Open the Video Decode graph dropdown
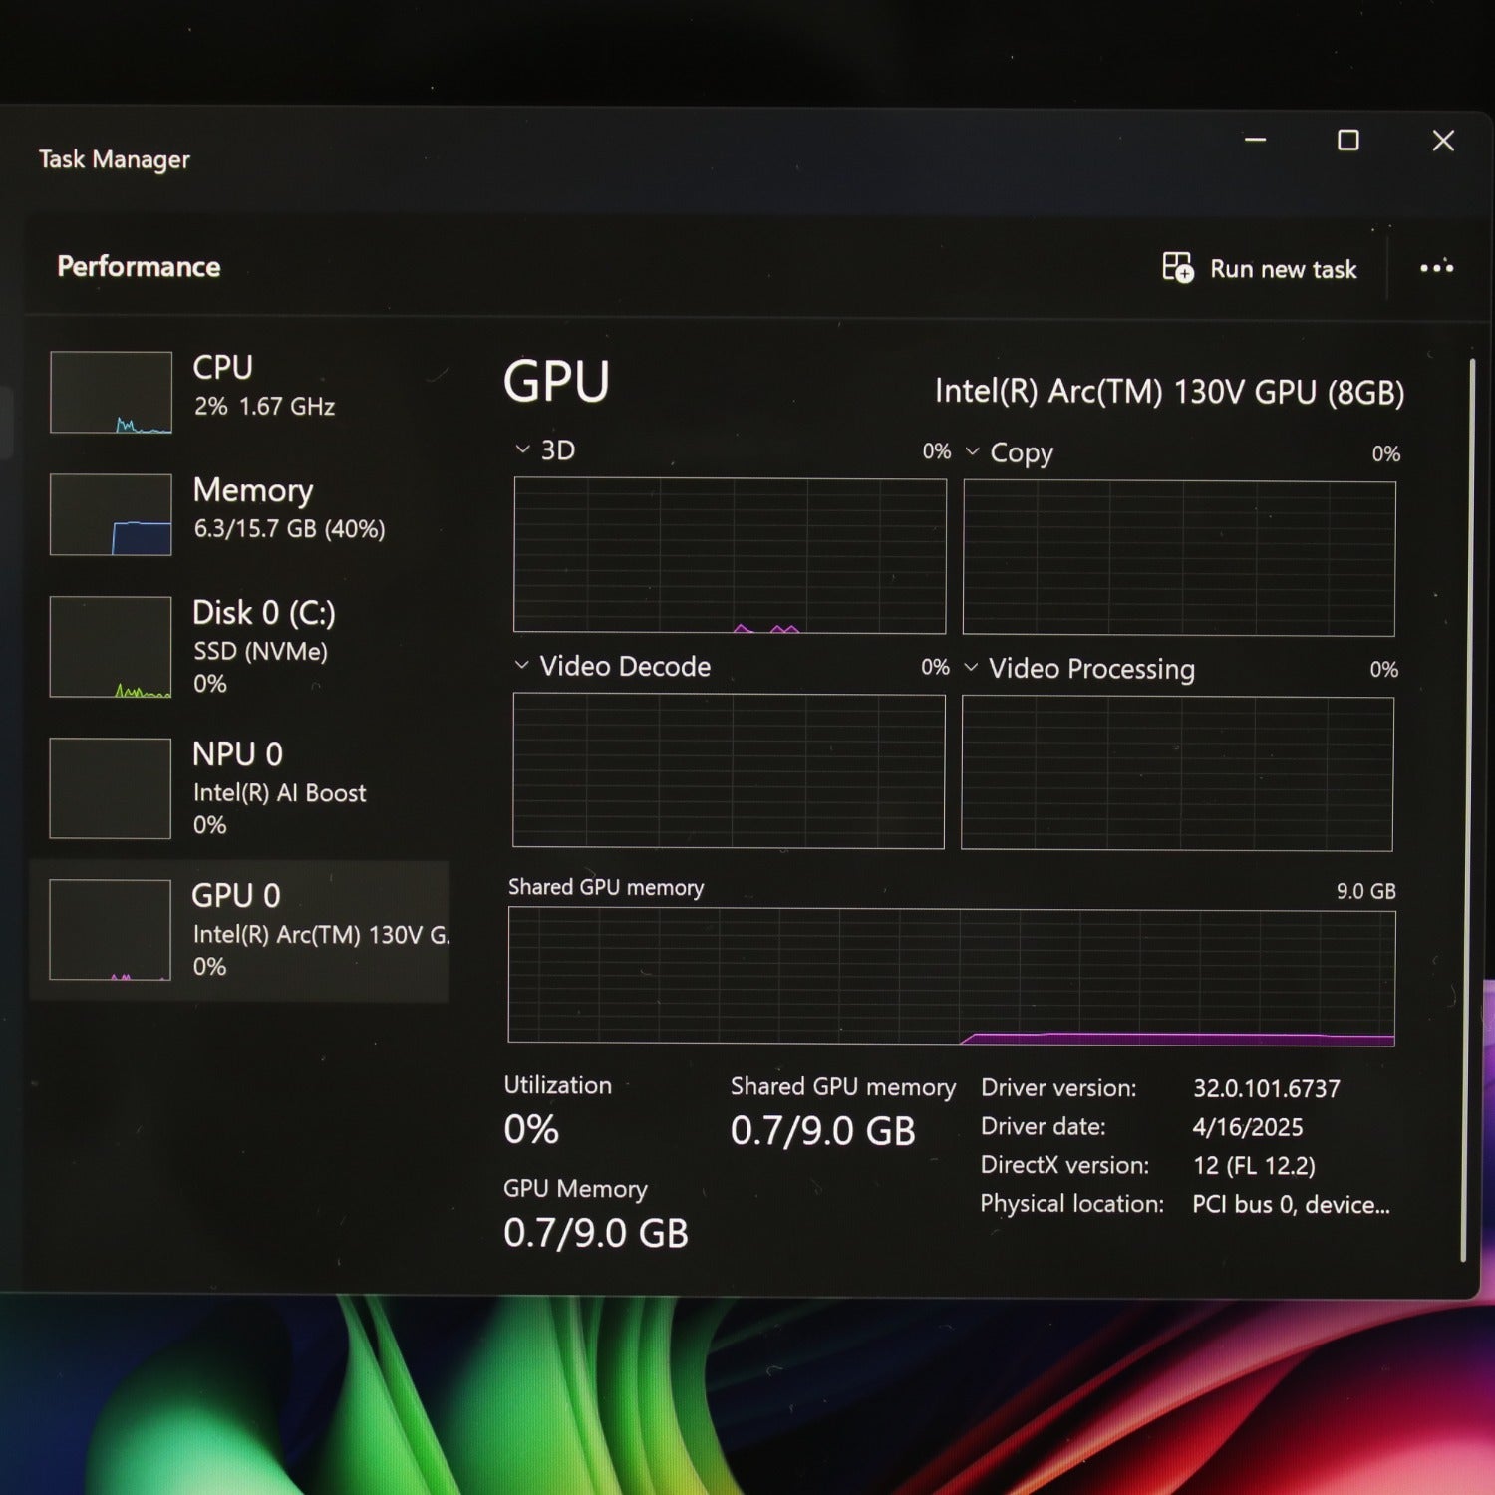1495x1495 pixels. point(521,665)
